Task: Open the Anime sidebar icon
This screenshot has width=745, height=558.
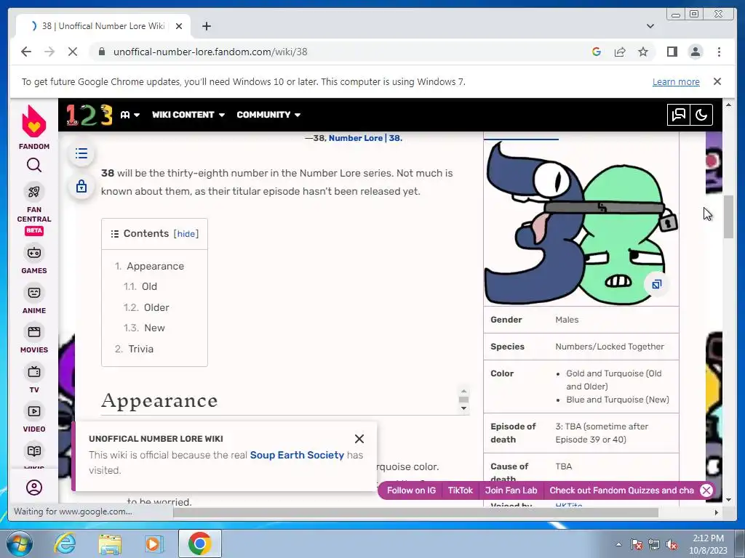Action: (33, 292)
